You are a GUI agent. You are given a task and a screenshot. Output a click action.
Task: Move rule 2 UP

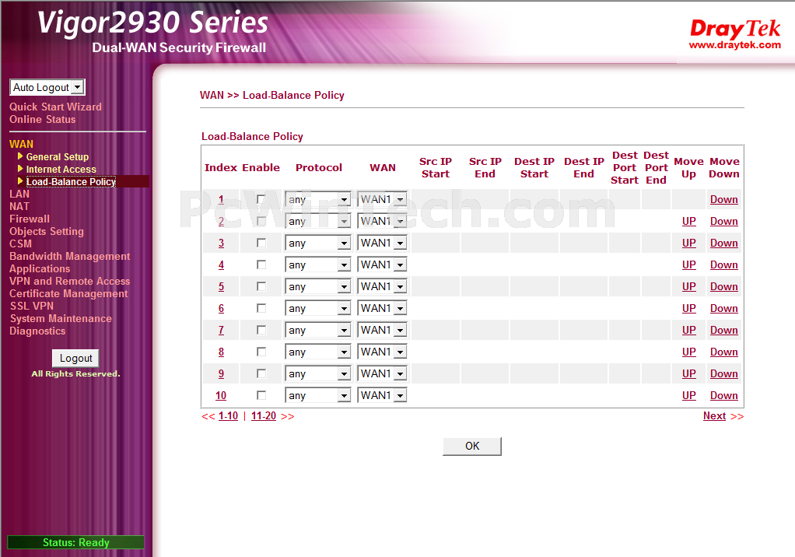pos(689,222)
